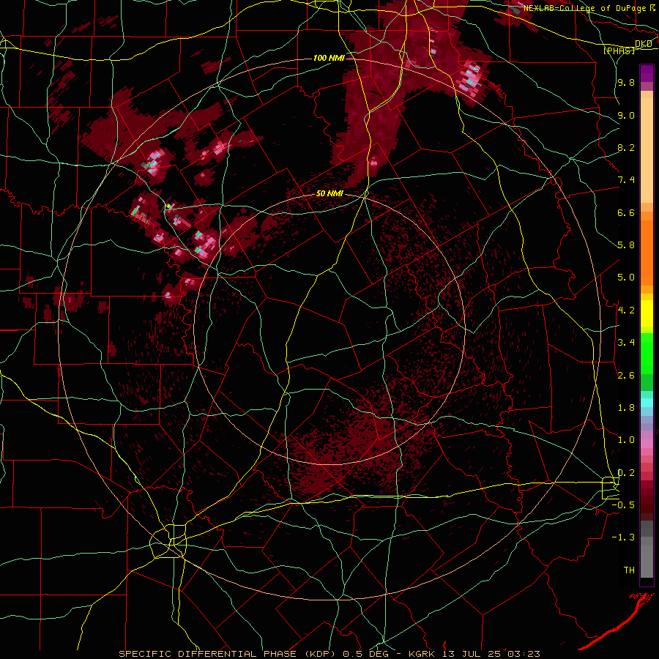Click the 1.8 value on the color scale
The width and height of the screenshot is (659, 659).
(626, 408)
